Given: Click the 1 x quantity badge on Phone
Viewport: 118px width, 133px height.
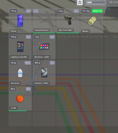Looking at the screenshot, I should [x=28, y=11].
